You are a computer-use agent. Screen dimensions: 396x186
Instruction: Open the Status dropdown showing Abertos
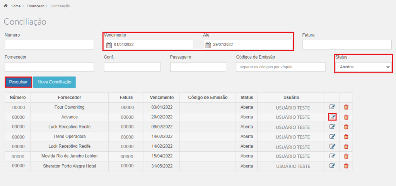coord(363,67)
